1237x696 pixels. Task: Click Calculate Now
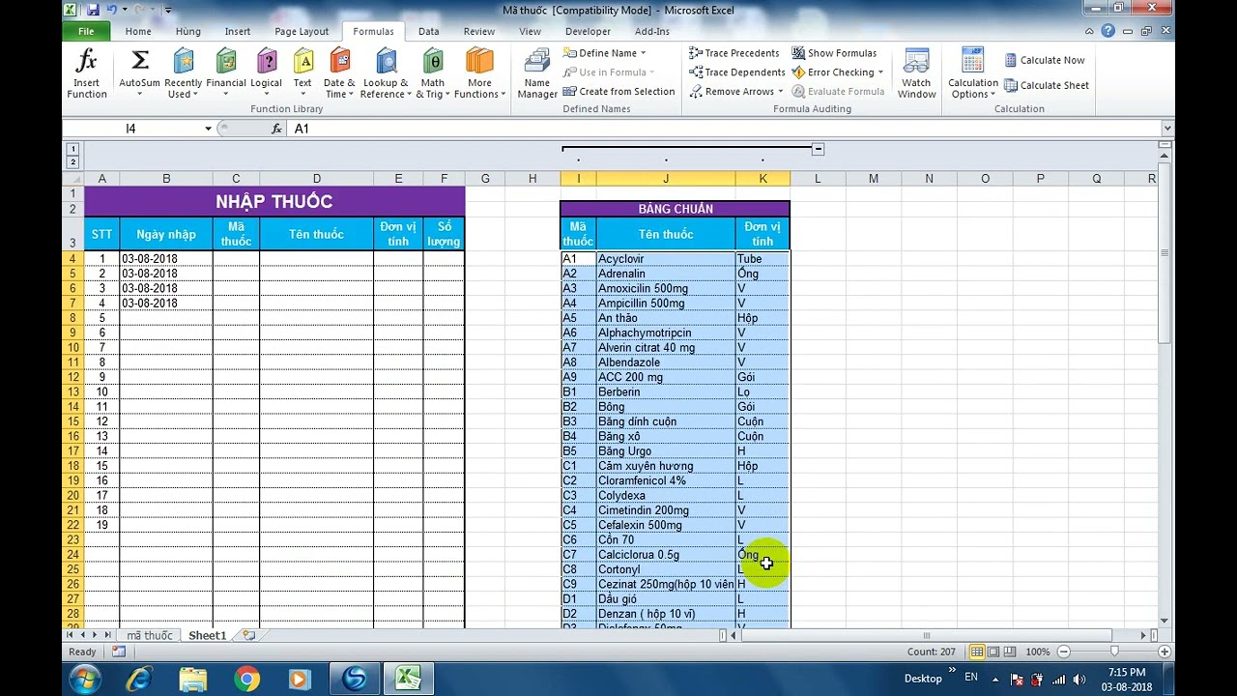(1045, 60)
